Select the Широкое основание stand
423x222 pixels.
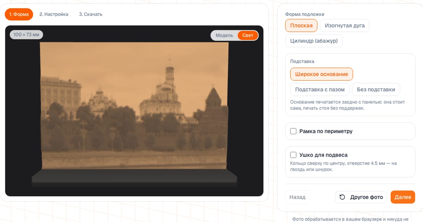(x=321, y=74)
